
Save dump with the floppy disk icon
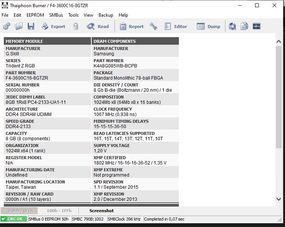[x=31, y=27]
